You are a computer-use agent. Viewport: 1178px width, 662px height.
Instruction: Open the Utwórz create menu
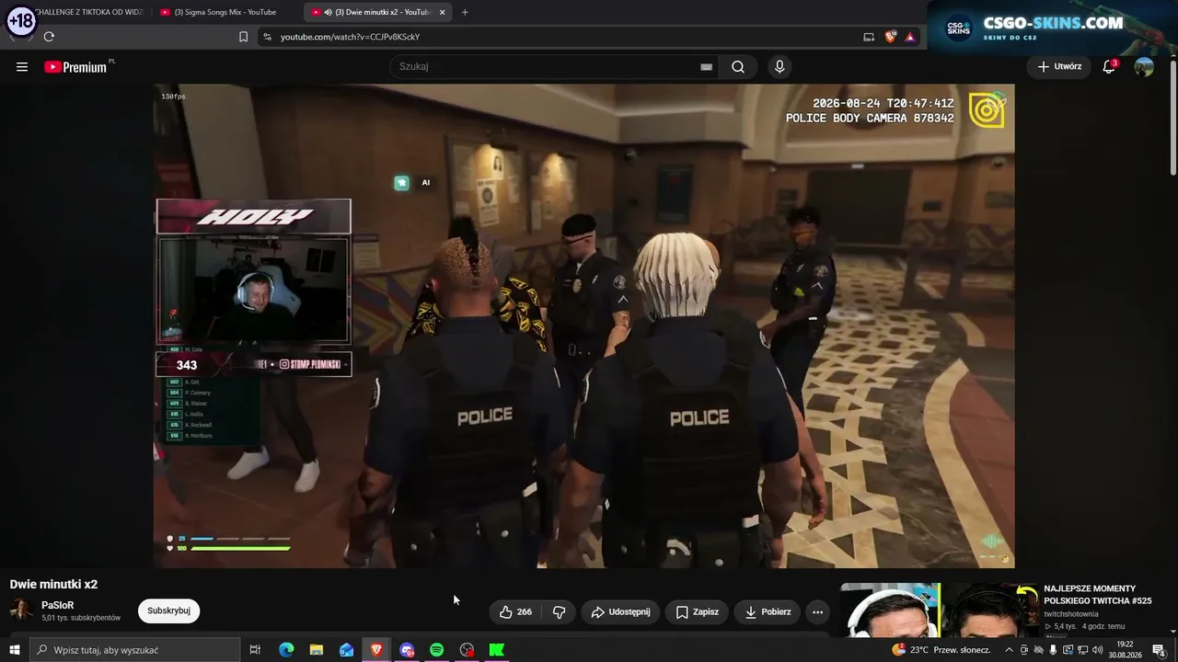1059,66
